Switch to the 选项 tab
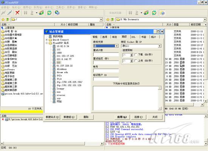This screenshot has height=151, width=208. 105,37
